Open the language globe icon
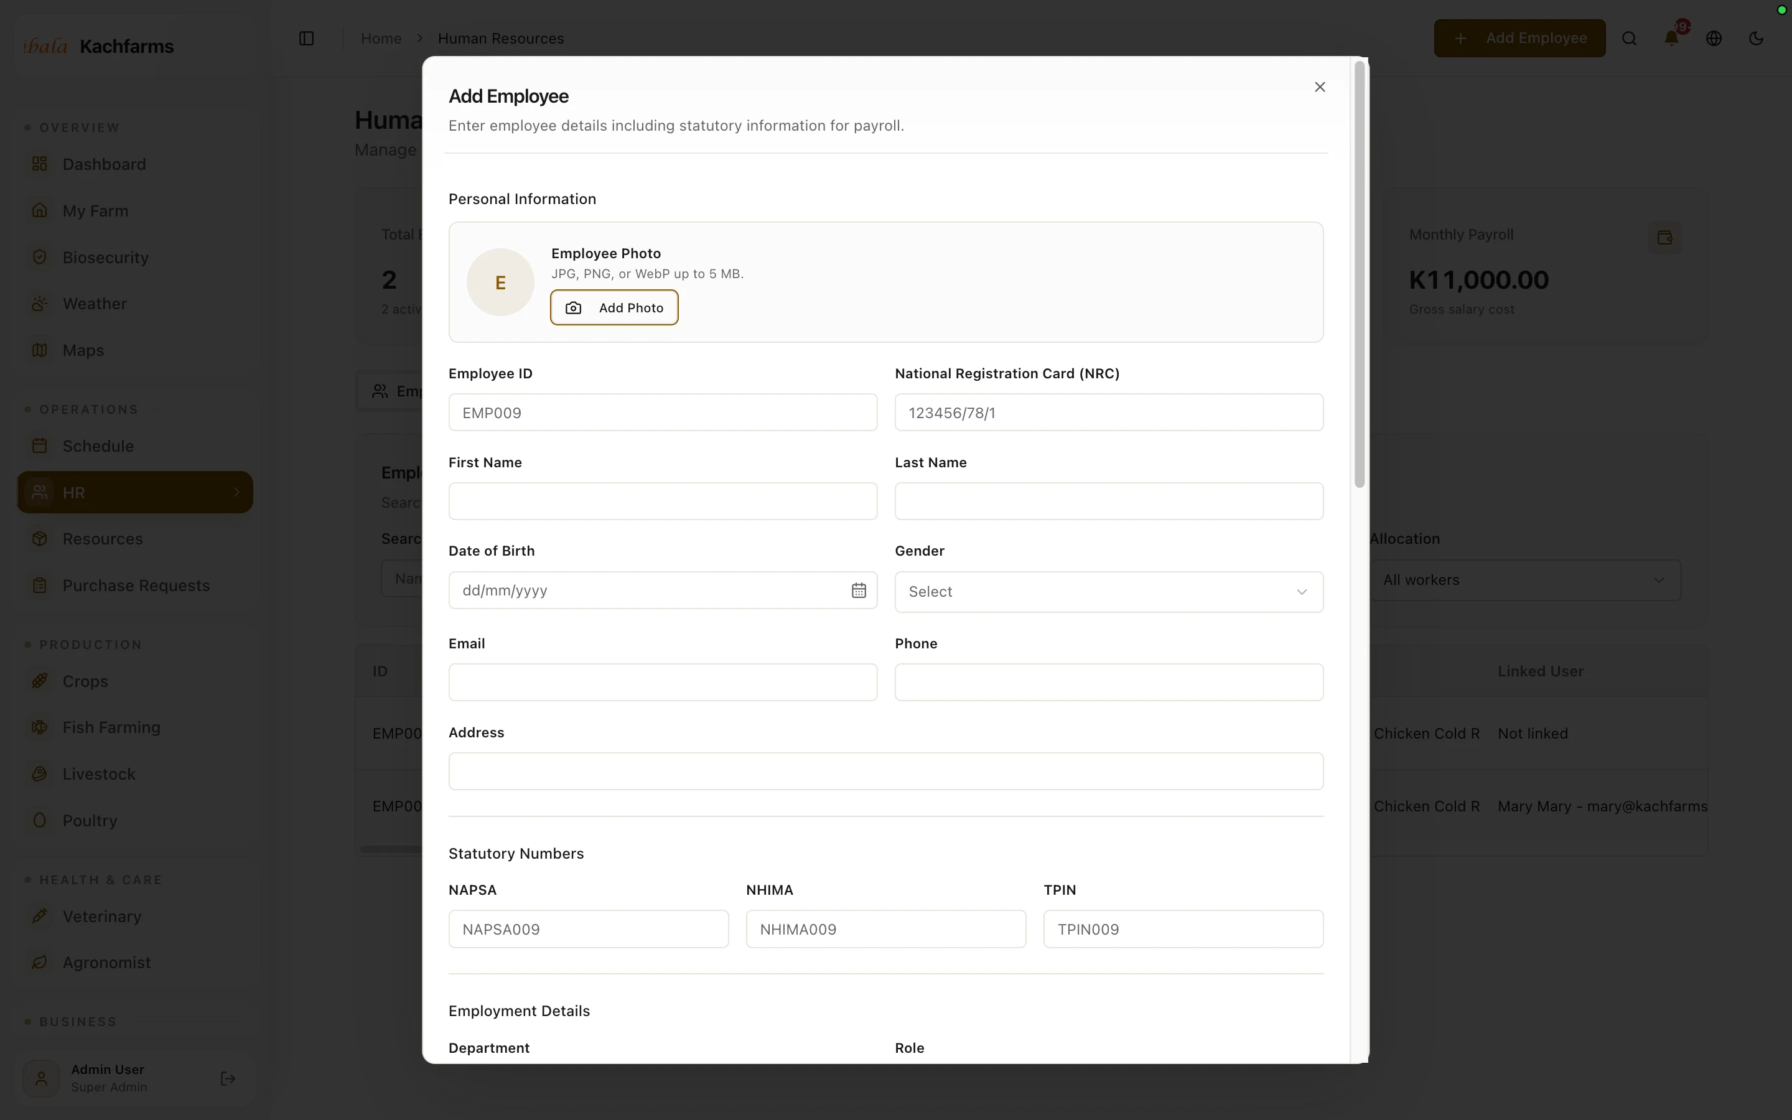This screenshot has width=1792, height=1120. coord(1714,39)
